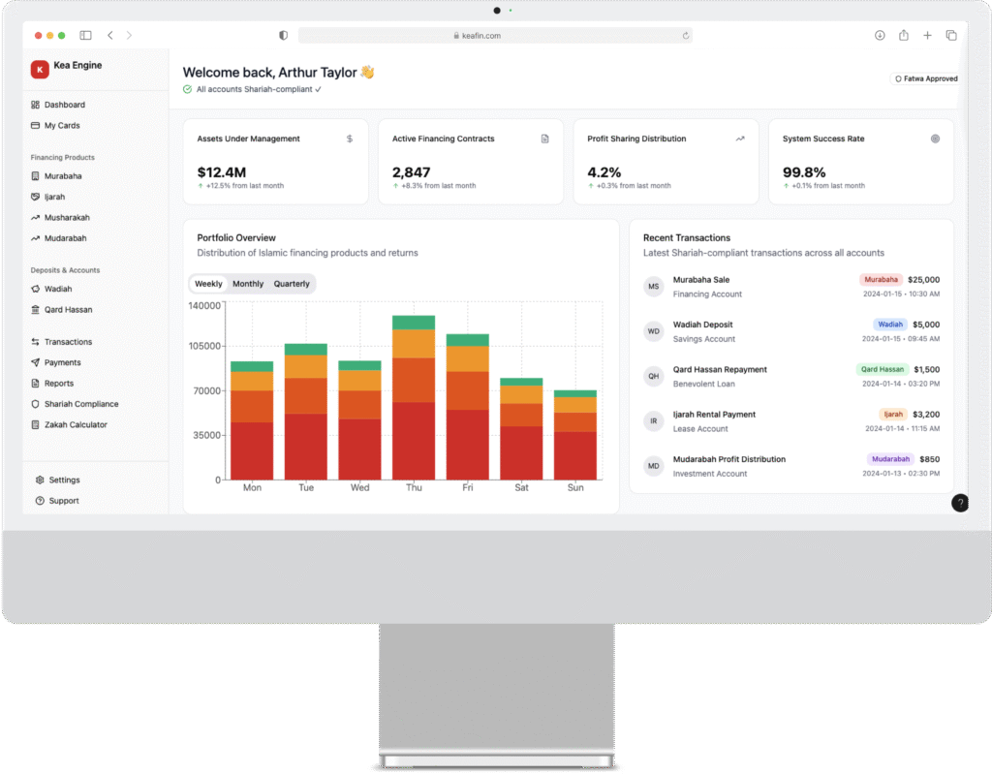Navigate to Shariah Compliance page

pyautogui.click(x=81, y=404)
